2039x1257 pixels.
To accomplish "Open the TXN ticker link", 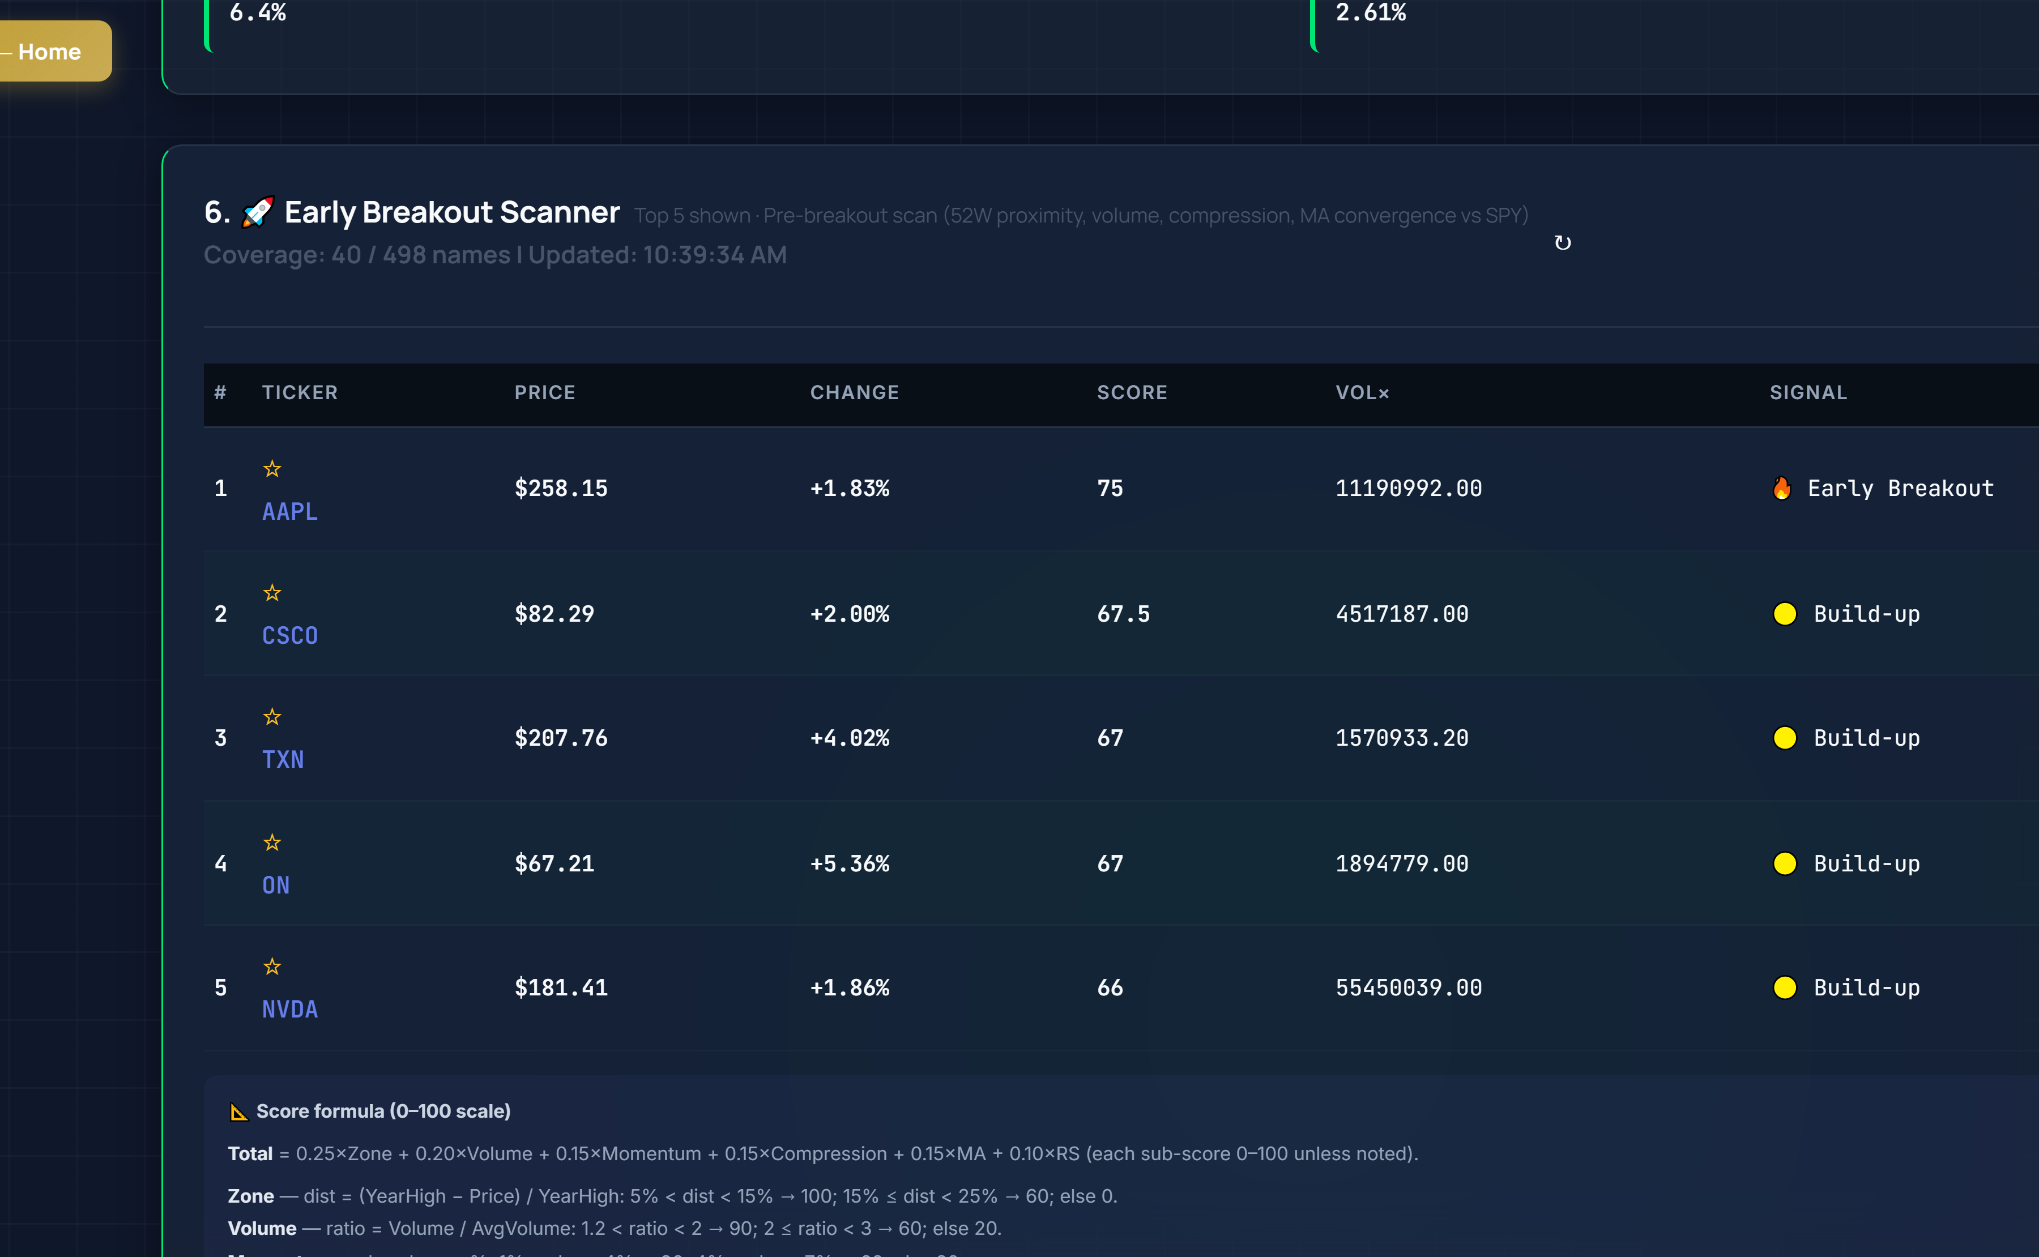I will pos(284,759).
